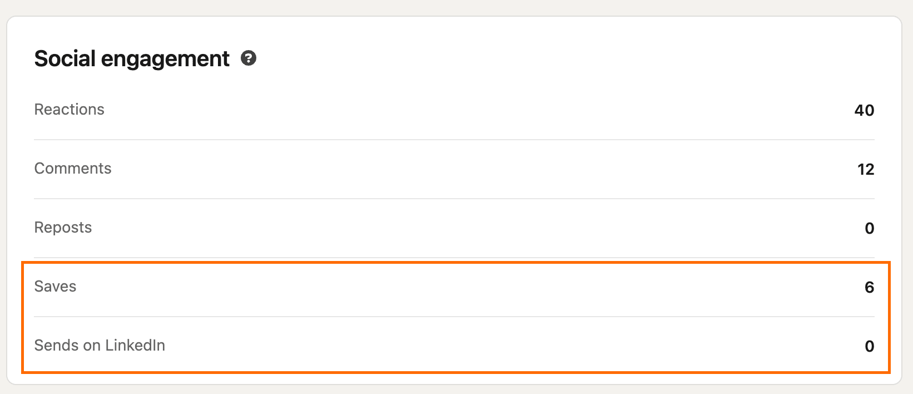Select the Reactions label
This screenshot has height=394, width=913.
(x=70, y=110)
